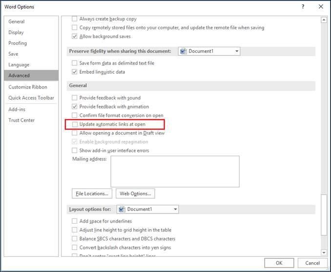Uncheck Provide feedback with animation
Screen dimensions: 331x272
[x=75, y=106]
